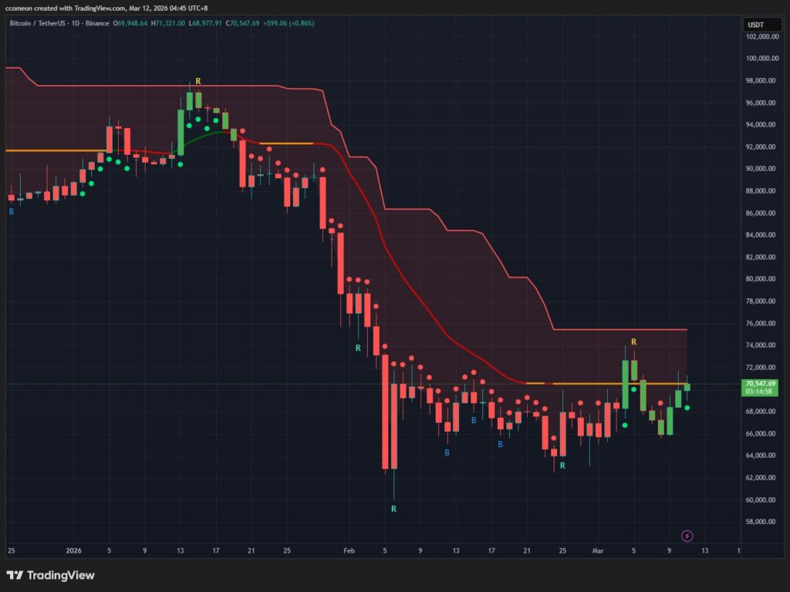The image size is (790, 592).
Task: Click the latest green candle at the right edge
Action: 687,386
